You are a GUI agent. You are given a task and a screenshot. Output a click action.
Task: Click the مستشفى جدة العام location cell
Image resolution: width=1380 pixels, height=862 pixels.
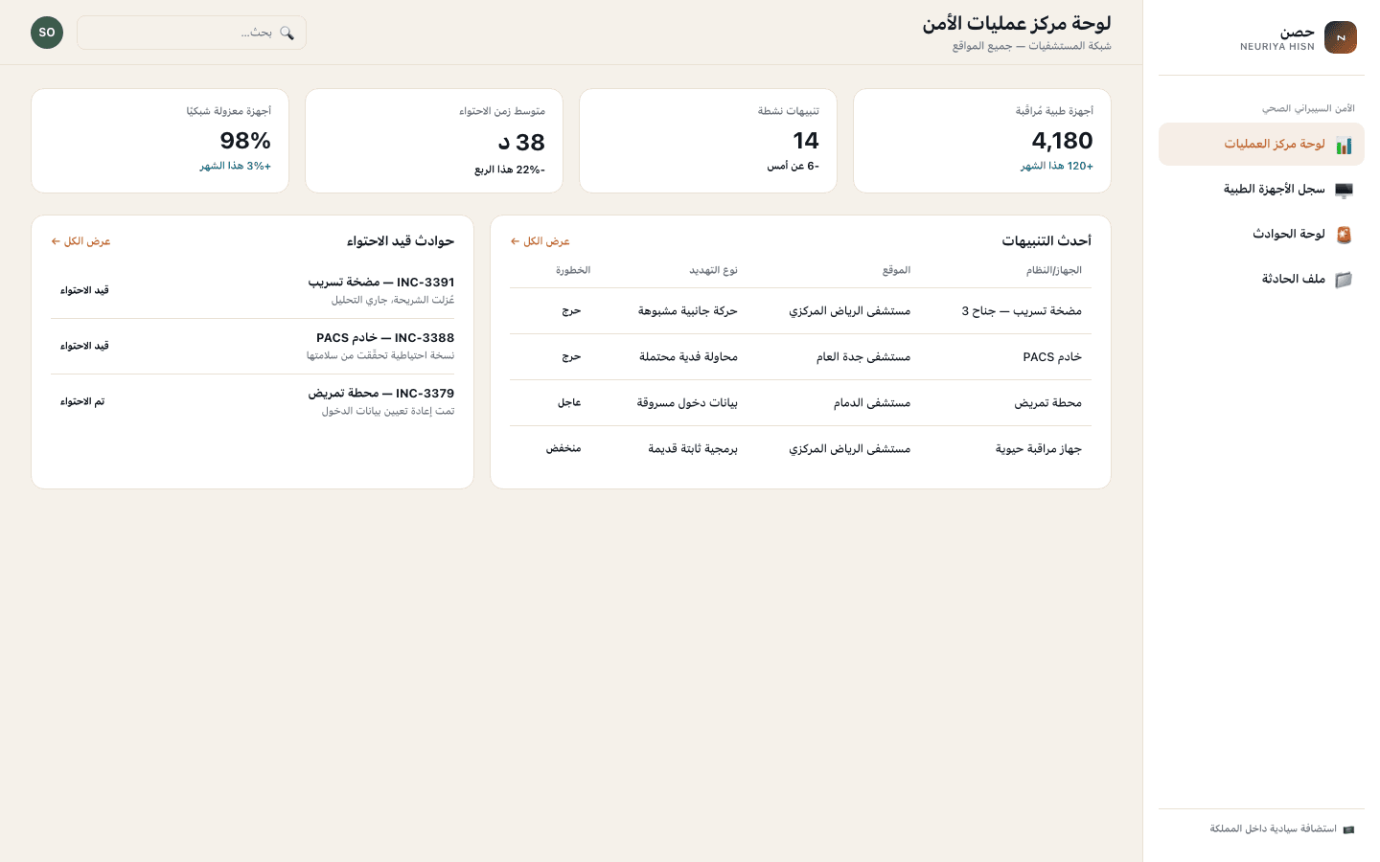pos(863,357)
